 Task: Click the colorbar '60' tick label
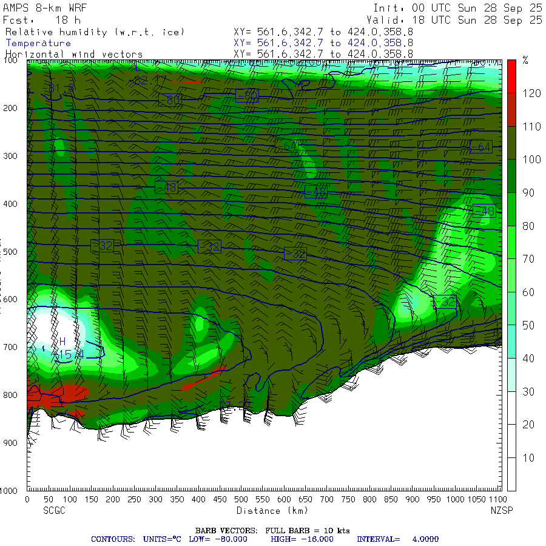click(528, 292)
